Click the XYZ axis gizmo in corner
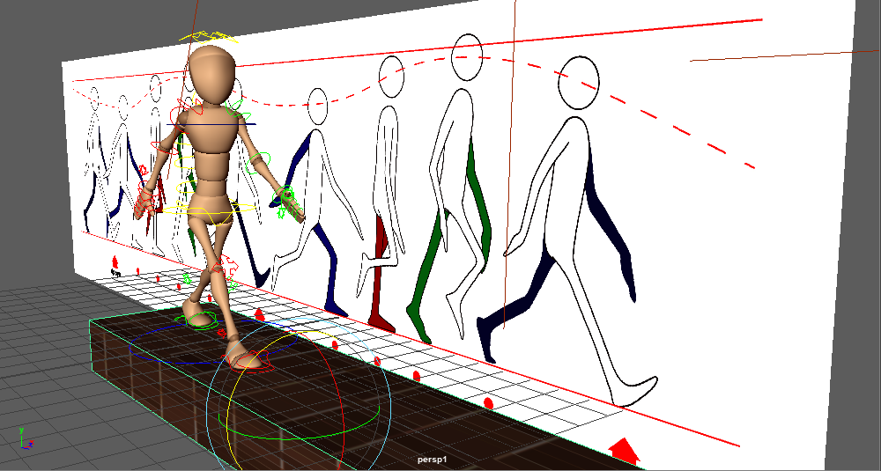Viewport: 881px width, 471px height. (x=25, y=439)
